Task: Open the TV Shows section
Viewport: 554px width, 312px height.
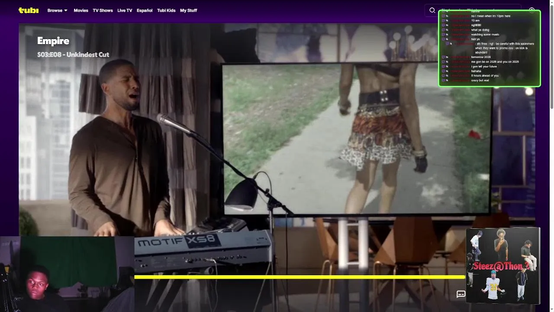Action: point(103,10)
